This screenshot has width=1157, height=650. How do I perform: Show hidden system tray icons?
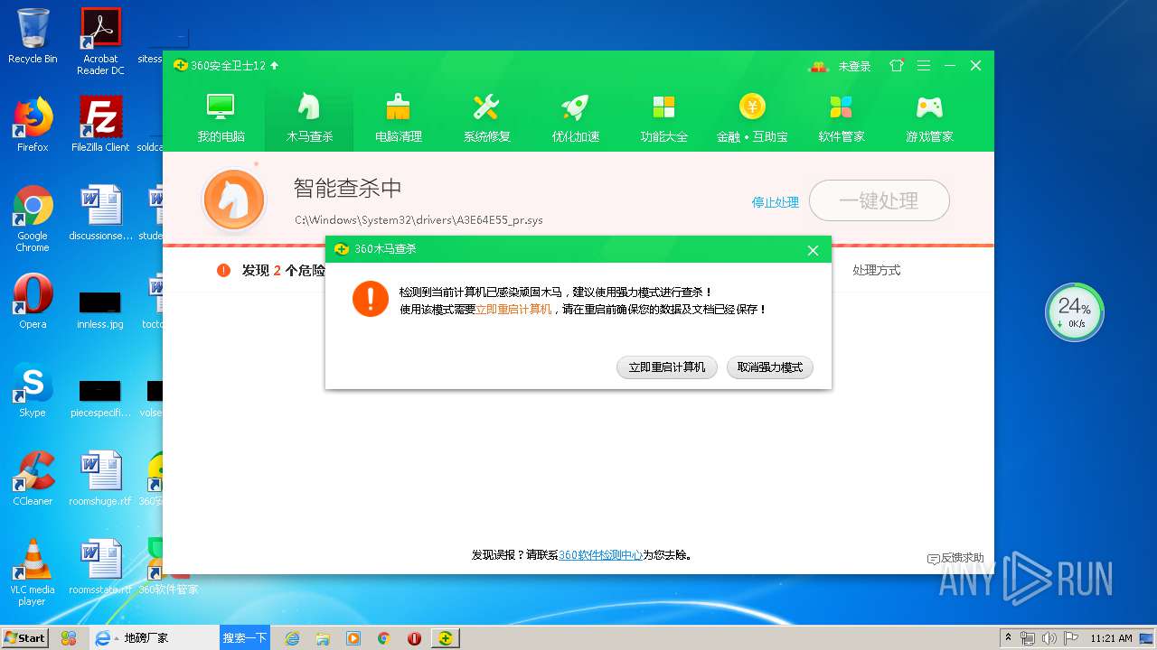coord(1008,638)
